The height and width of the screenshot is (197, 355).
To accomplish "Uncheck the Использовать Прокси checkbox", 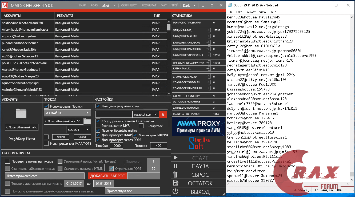I will [46, 106].
